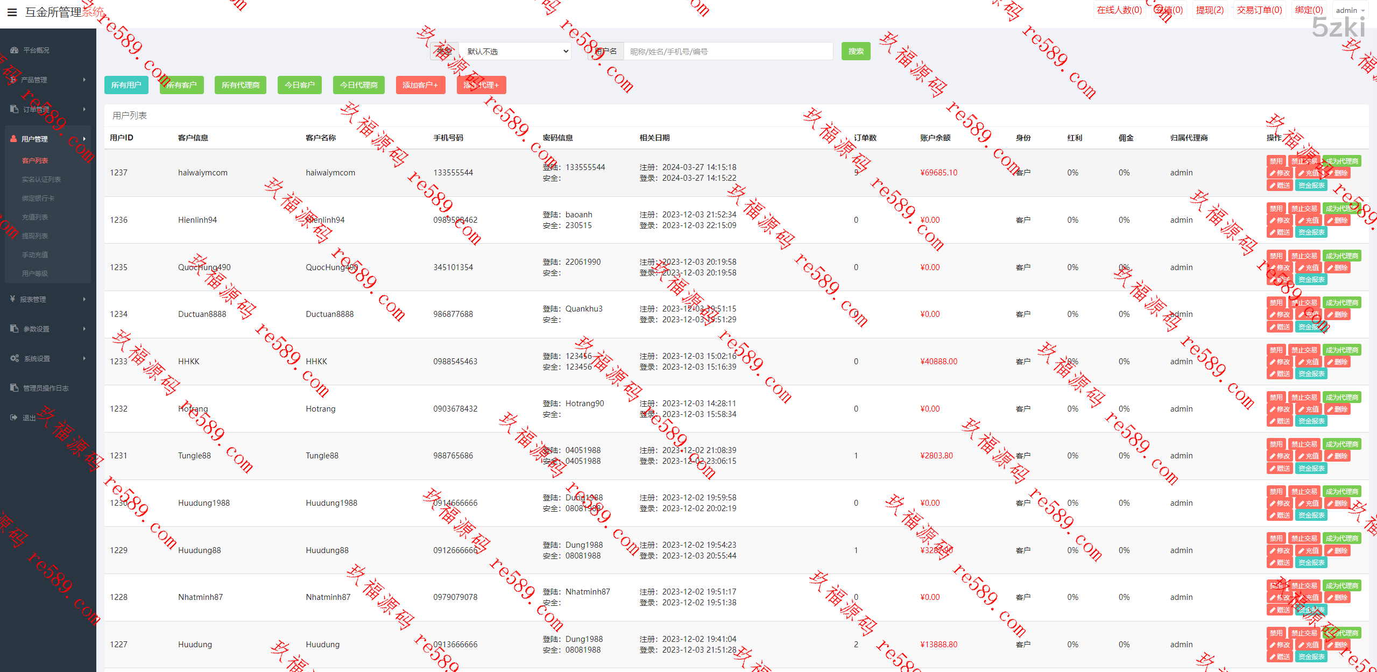Image resolution: width=1377 pixels, height=672 pixels.
Task: Click the 管理员操作日志 icon
Action: [15, 388]
